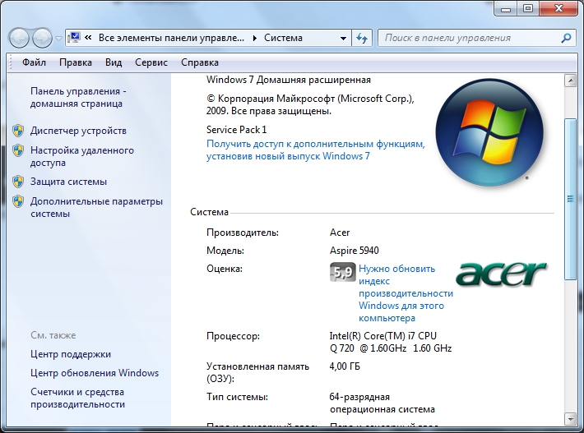Click the magnifier icon in the search box
Screen dimensions: 584x433
pyautogui.click(x=566, y=38)
